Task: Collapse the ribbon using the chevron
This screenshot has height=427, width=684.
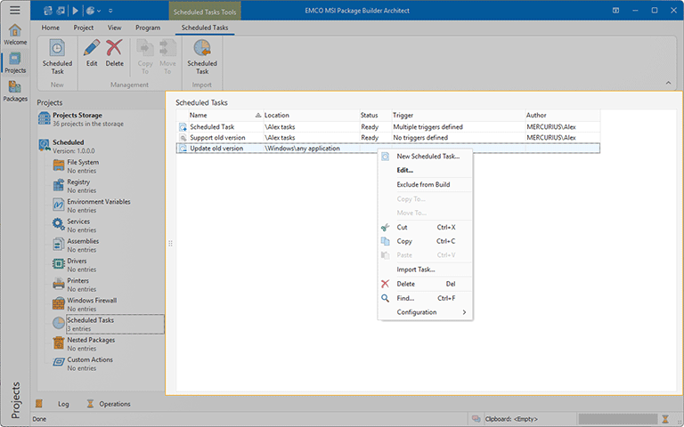Action: [x=667, y=83]
